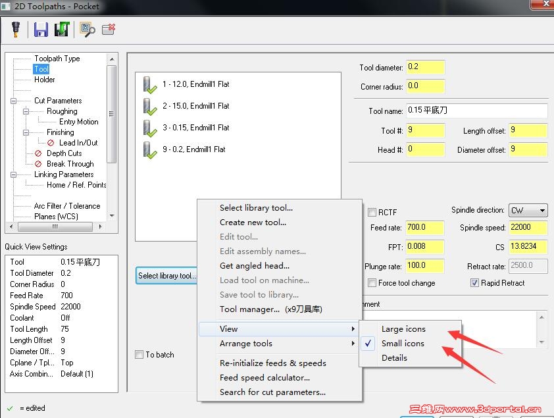
Task: Toggle the RCTF checkbox
Action: pyautogui.click(x=372, y=212)
